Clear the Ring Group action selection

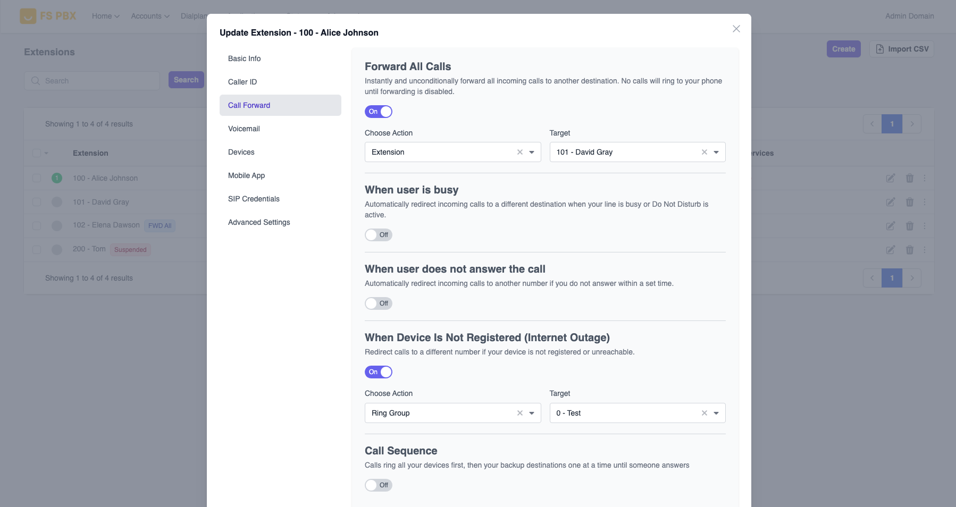point(519,413)
